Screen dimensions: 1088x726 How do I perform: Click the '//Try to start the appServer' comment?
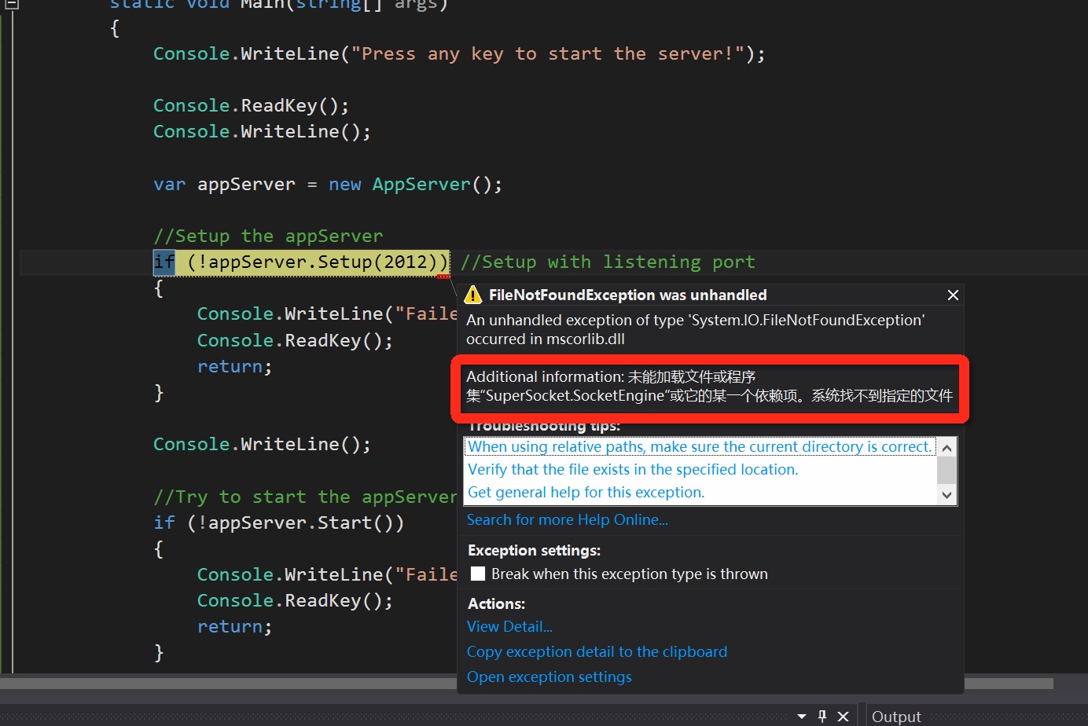pyautogui.click(x=305, y=497)
